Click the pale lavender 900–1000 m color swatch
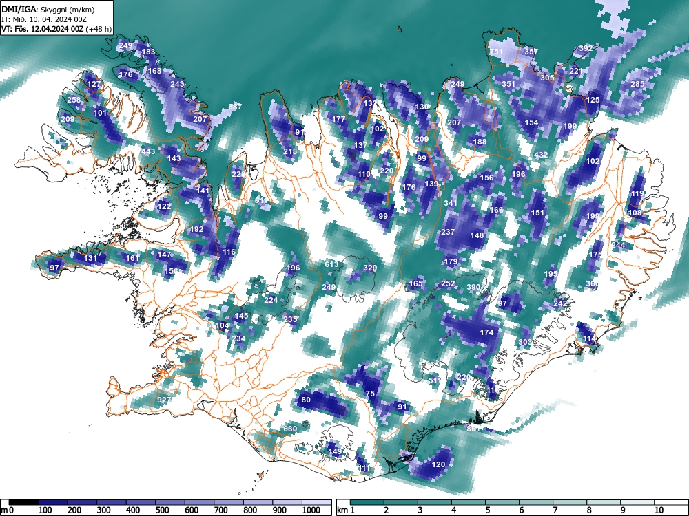 pyautogui.click(x=287, y=502)
